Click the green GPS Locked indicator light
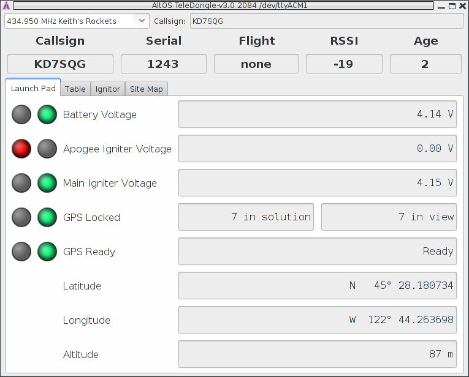 tap(47, 217)
